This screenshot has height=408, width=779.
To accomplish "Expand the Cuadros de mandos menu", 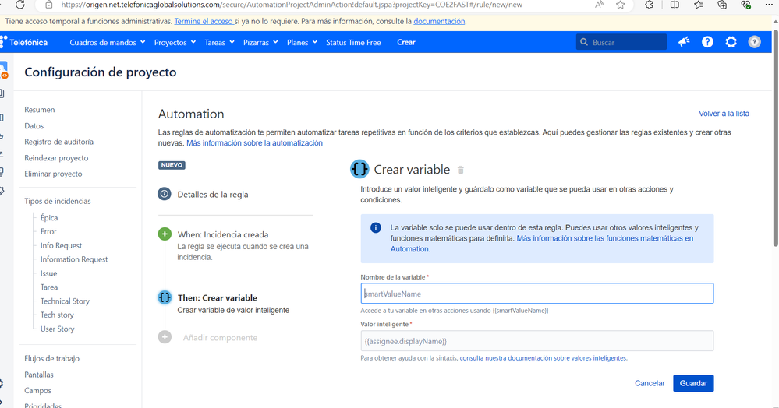I will point(108,42).
